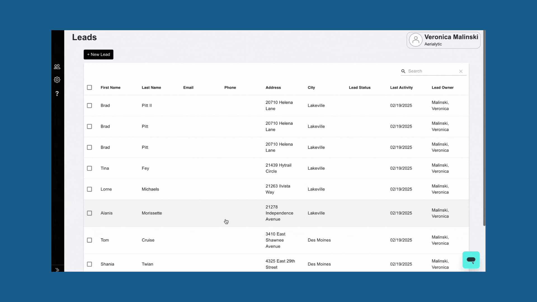Click into the Search input field

(432, 71)
